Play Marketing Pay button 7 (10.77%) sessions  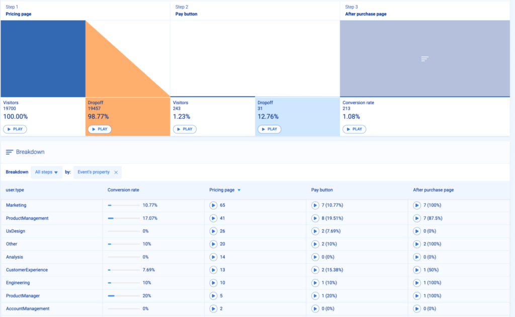(315, 205)
